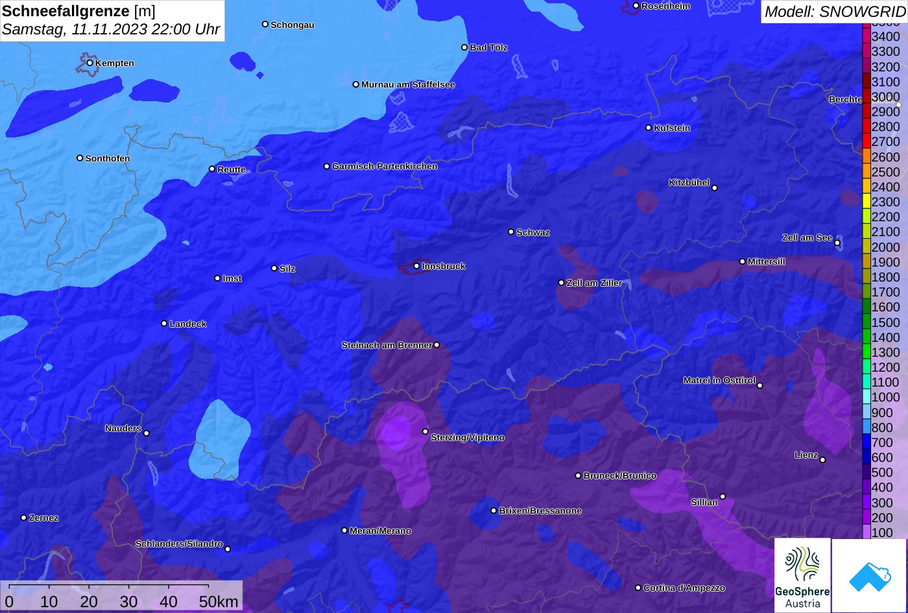
Task: Select the Silz town label
Action: (287, 269)
